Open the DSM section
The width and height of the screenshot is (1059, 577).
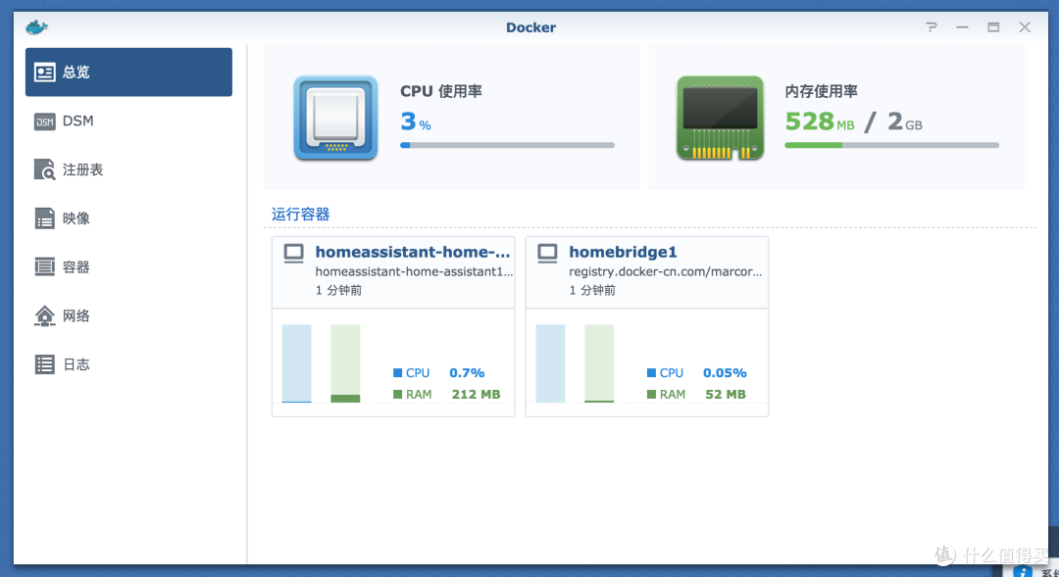tap(128, 120)
